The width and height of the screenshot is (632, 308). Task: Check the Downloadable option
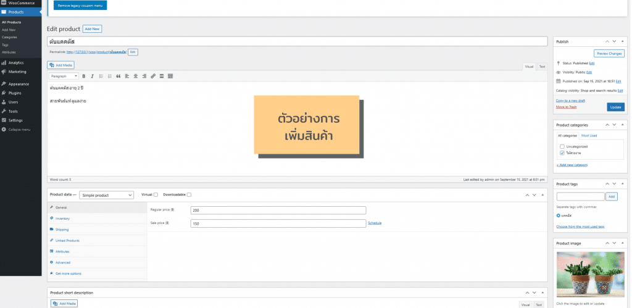[189, 195]
